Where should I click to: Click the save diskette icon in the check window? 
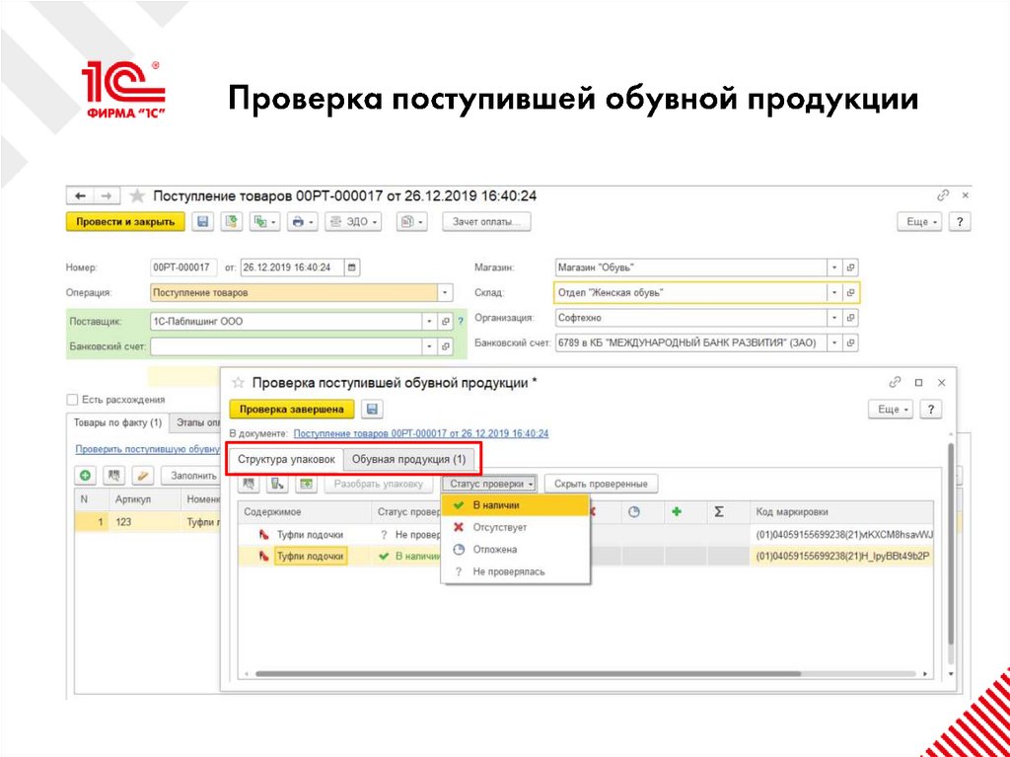click(x=371, y=408)
